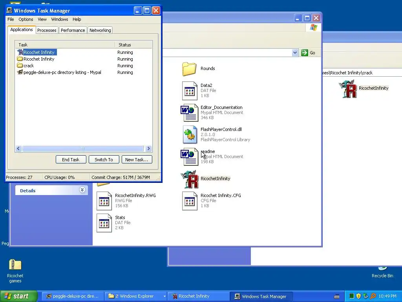Click the Task Manager title bar icon
Screen dimensions: 402x302
(9, 10)
